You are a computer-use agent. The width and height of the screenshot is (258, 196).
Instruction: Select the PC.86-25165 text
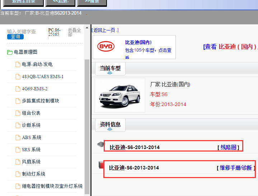coord(55,32)
